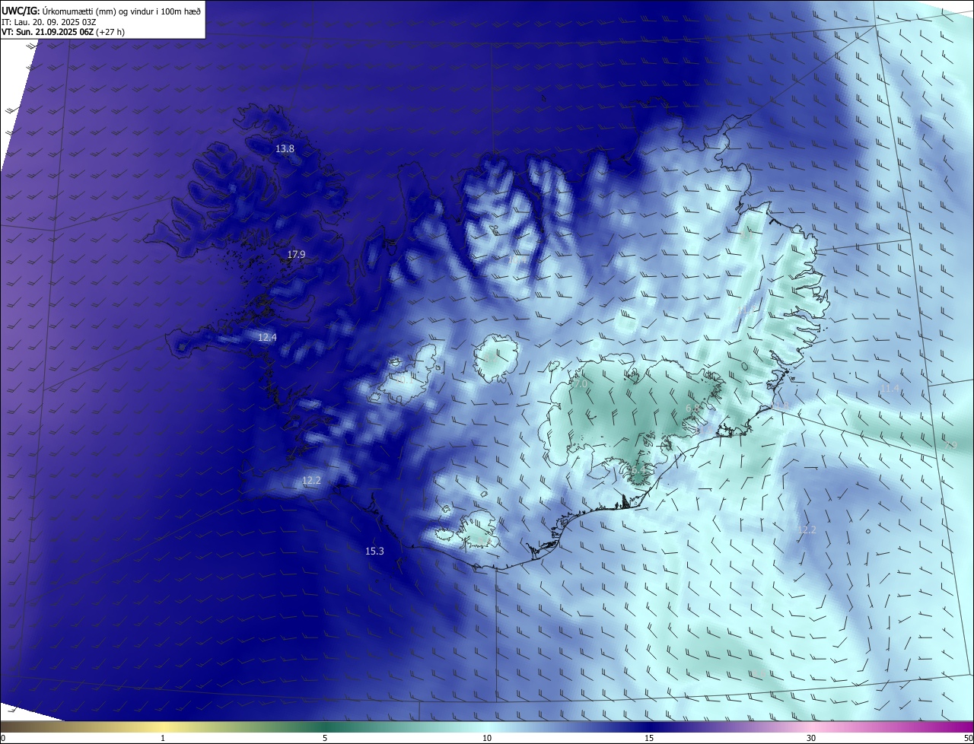Viewport: 974px width, 744px height.
Task: Click the initial time line 'IT: Lau. 20. 09. 2025 03Z'
Action: 49,21
